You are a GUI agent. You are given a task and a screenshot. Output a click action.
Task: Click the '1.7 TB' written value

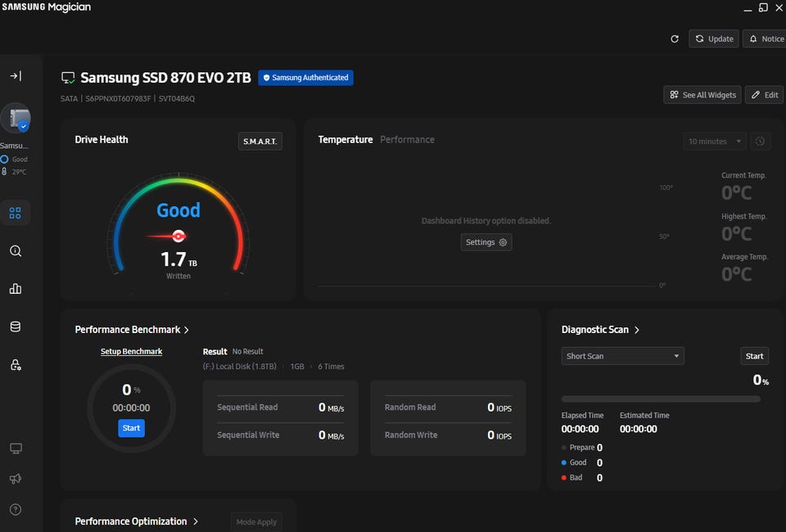click(x=178, y=259)
